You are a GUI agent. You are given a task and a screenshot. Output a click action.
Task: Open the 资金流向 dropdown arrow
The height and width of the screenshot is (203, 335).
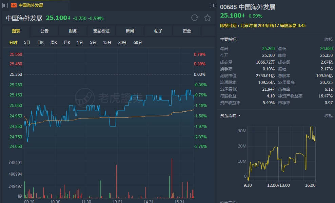(x=239, y=116)
